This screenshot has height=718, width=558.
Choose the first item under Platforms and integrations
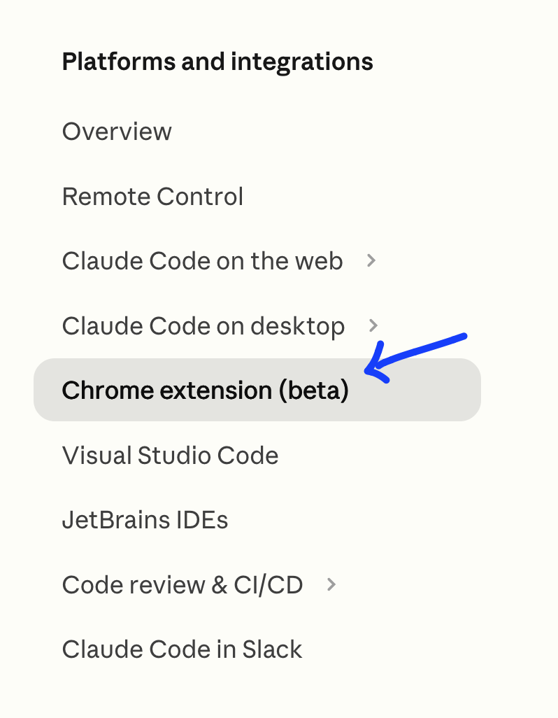pyautogui.click(x=117, y=132)
